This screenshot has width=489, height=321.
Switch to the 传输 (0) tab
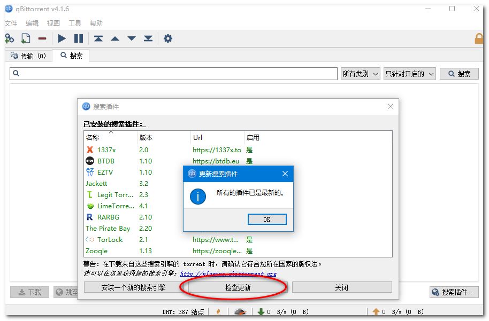[28, 56]
